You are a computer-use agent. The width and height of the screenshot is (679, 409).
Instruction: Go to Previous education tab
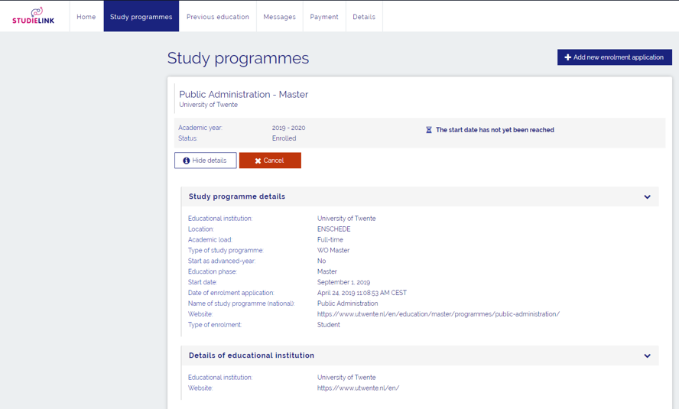click(x=218, y=17)
